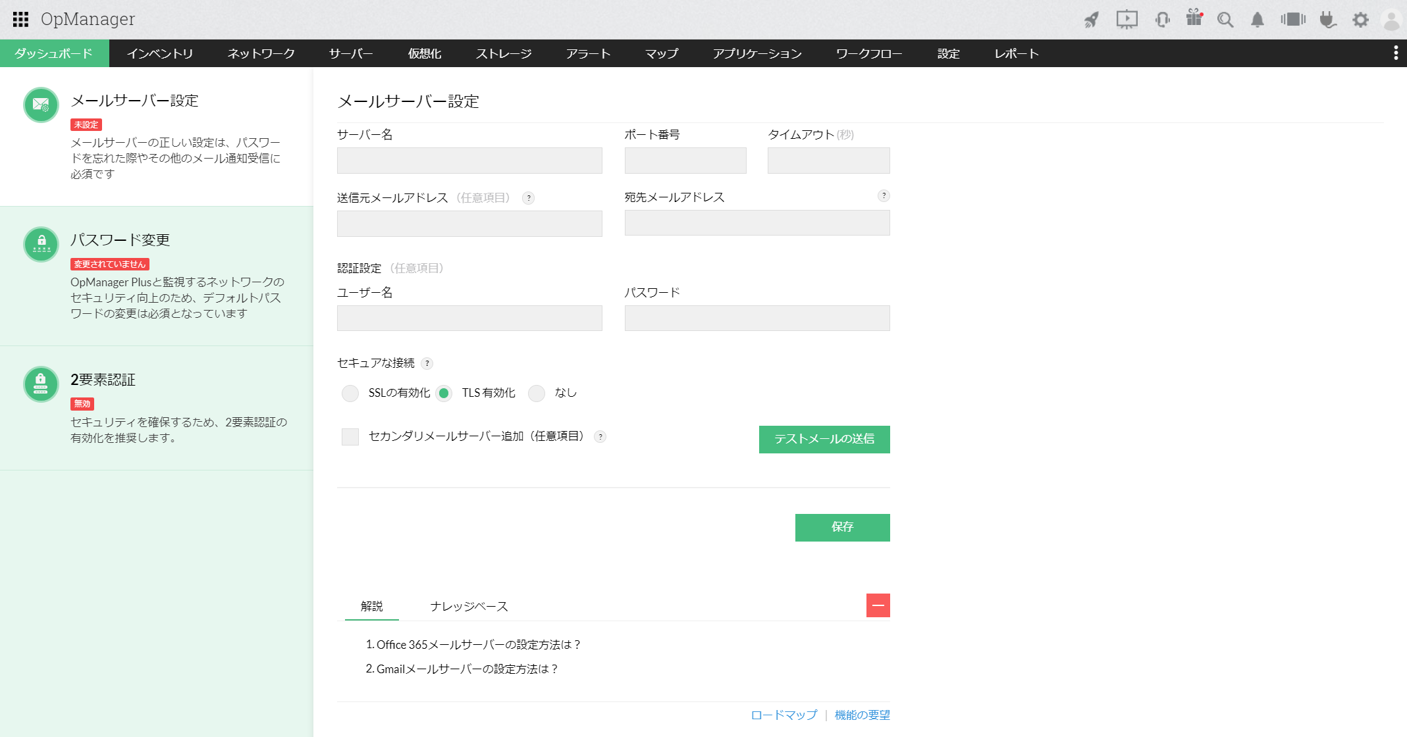Open the three-dot overflow menu

tap(1396, 53)
